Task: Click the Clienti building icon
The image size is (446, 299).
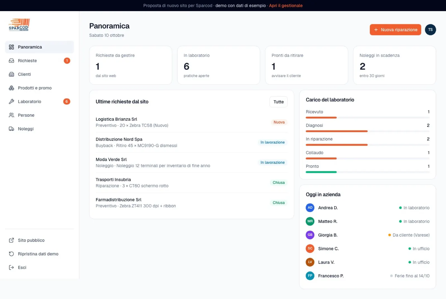Action: (11, 74)
